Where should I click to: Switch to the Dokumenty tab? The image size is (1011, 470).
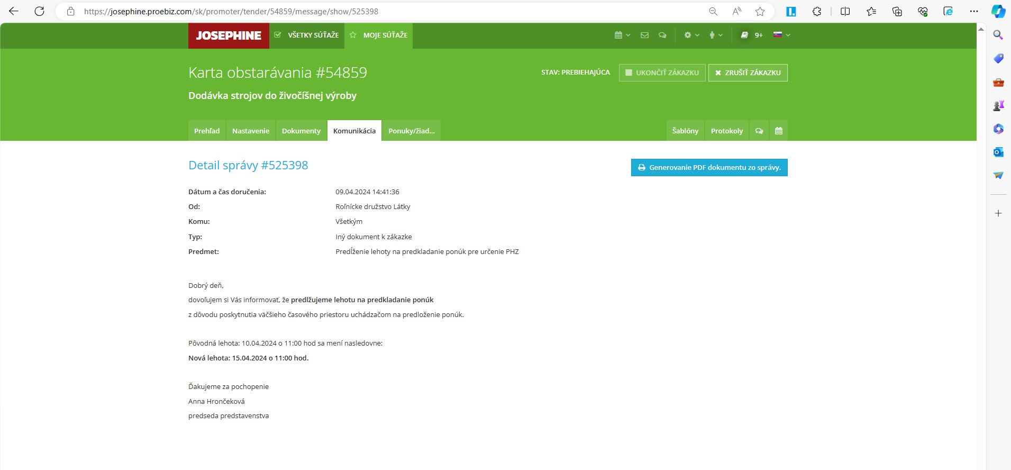(x=301, y=131)
